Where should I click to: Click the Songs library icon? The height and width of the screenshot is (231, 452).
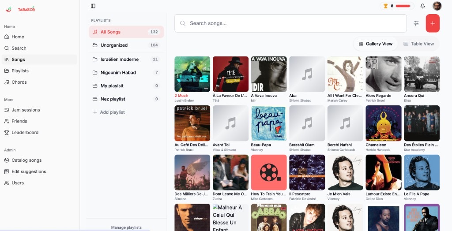(7, 60)
